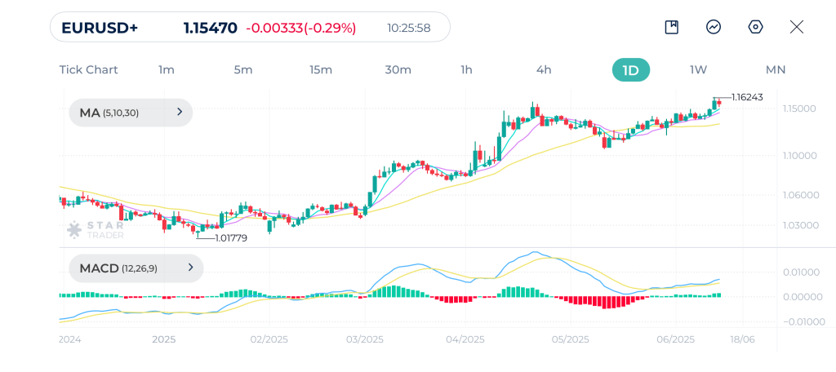Expand the MACD (12,26,9) indicator chevron
836x372 pixels.
[x=190, y=268]
